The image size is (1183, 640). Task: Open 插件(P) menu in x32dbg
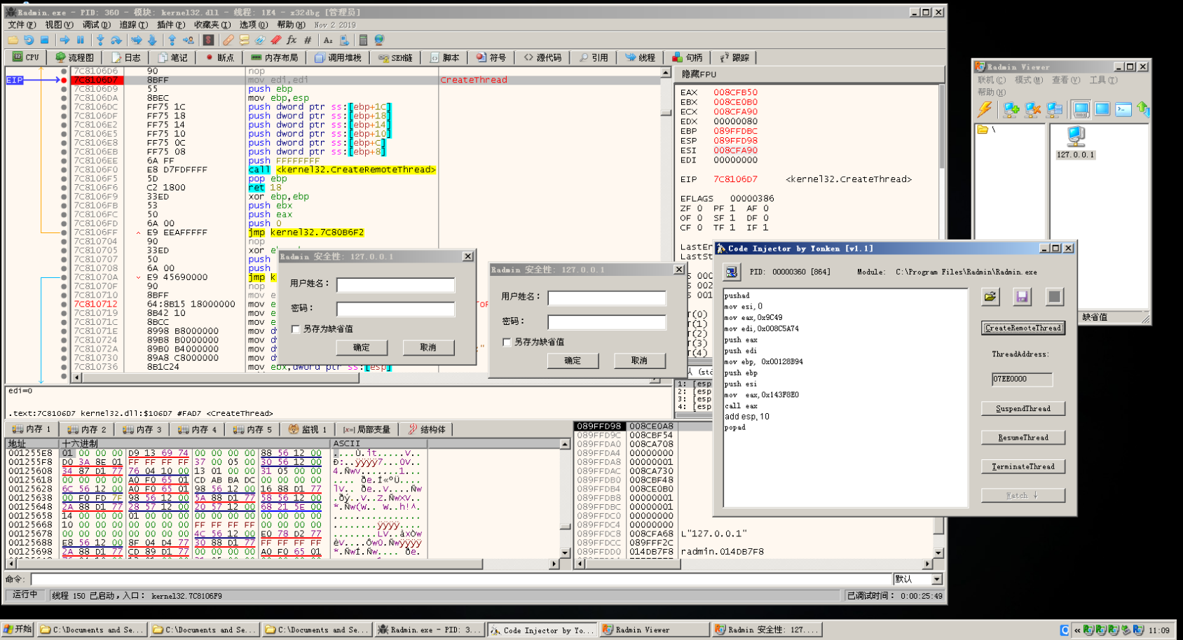tap(171, 25)
